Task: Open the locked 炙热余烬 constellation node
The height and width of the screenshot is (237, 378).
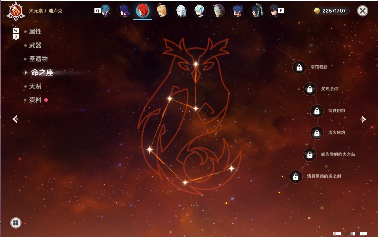Action: [x=310, y=89]
